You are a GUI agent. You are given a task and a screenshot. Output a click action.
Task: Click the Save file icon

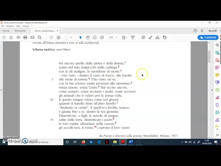[x=4, y=37]
